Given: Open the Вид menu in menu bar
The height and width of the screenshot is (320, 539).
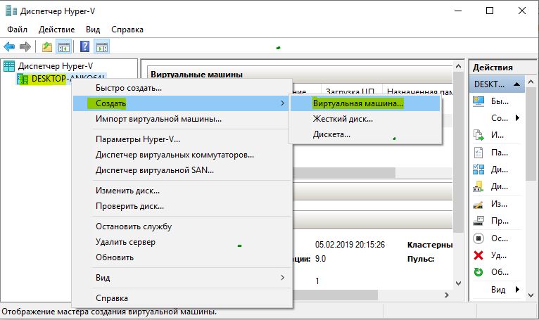Looking at the screenshot, I should pos(93,30).
